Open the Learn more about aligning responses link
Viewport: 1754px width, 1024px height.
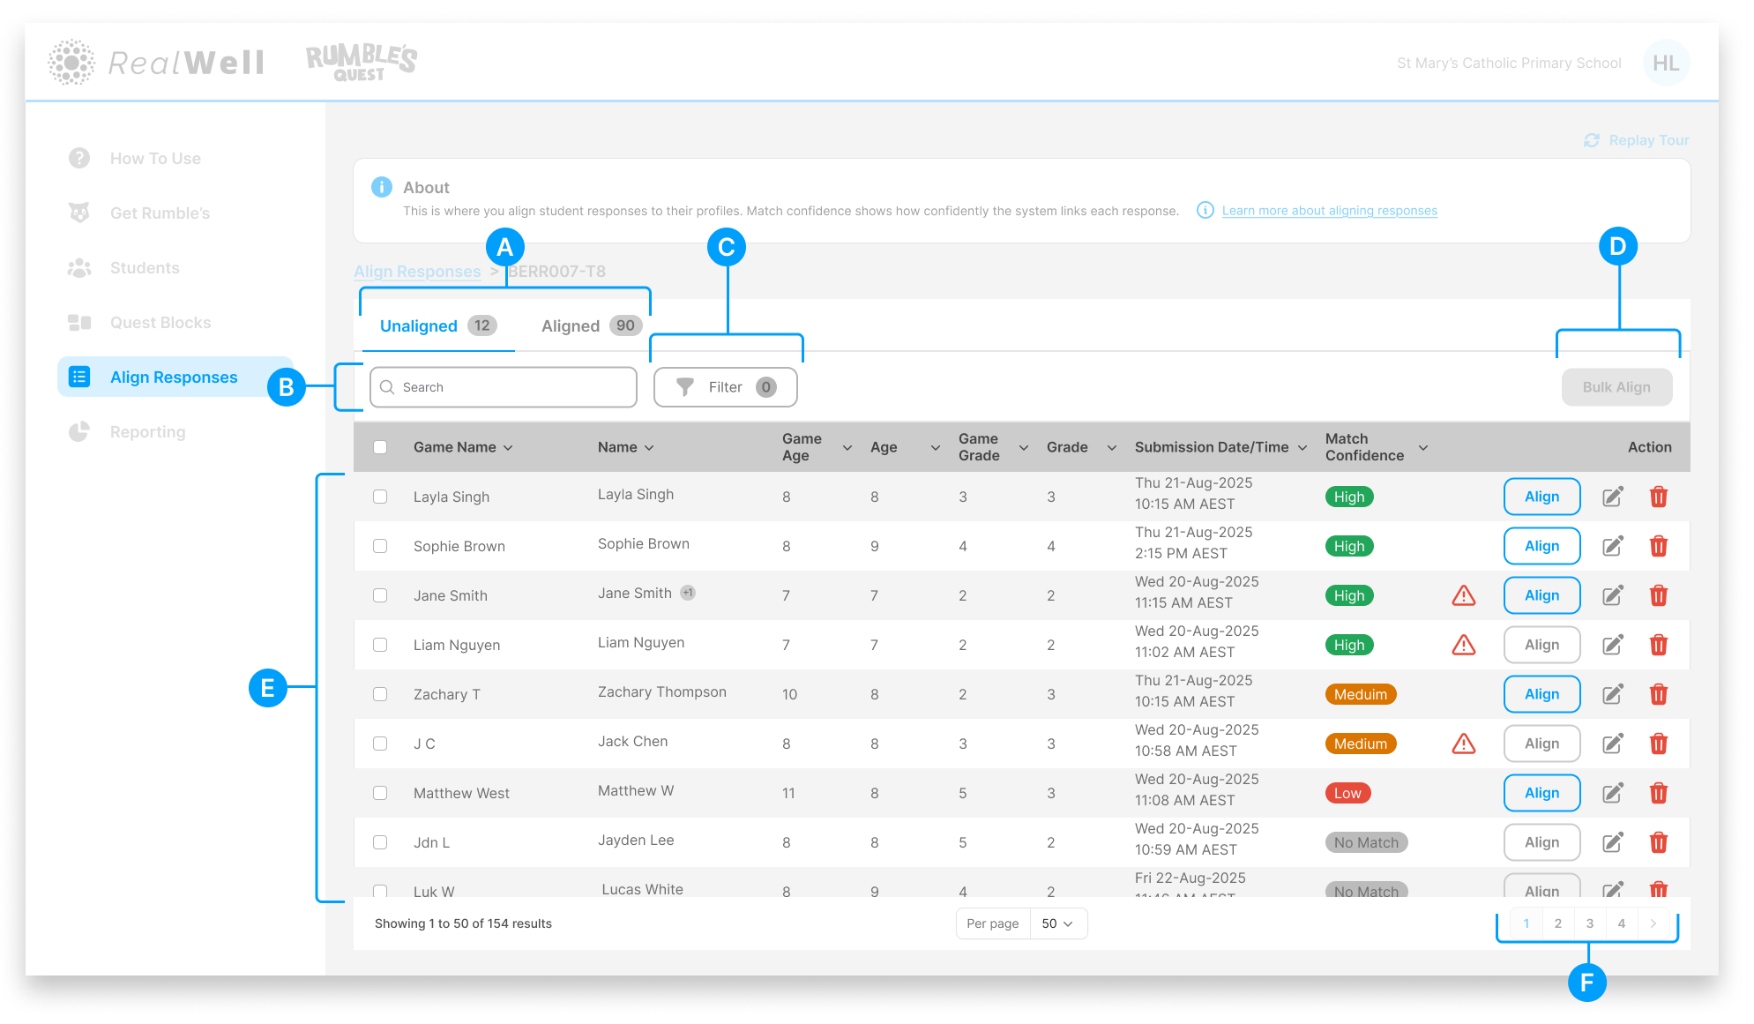click(1328, 210)
